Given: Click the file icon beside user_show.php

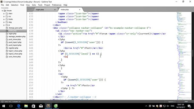Looking at the screenshot, I should [x=7, y=57].
